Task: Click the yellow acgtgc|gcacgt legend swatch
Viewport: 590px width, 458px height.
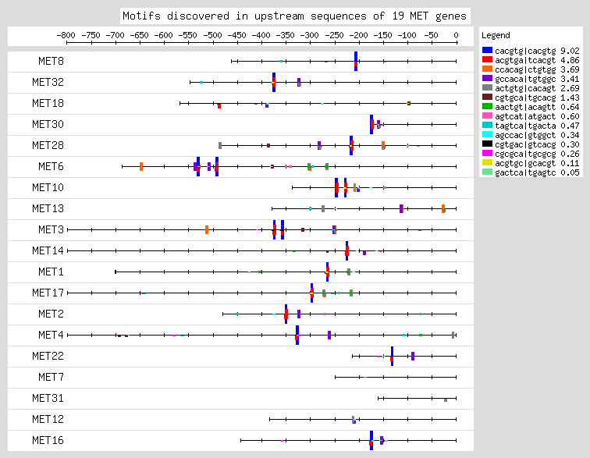Action: pos(487,162)
